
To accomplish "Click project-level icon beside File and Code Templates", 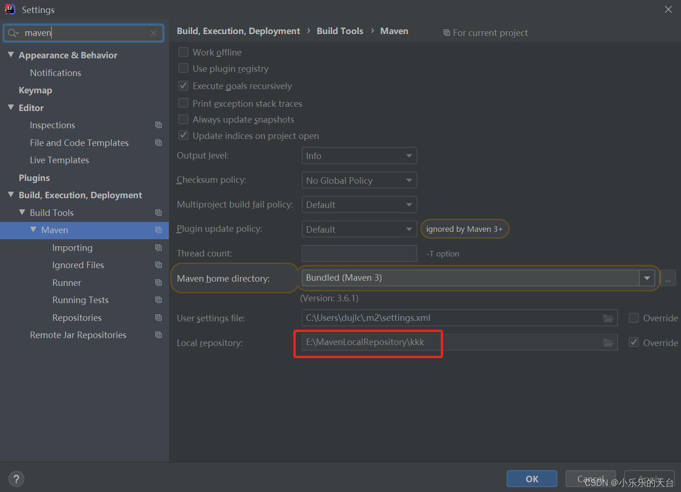I will (159, 143).
